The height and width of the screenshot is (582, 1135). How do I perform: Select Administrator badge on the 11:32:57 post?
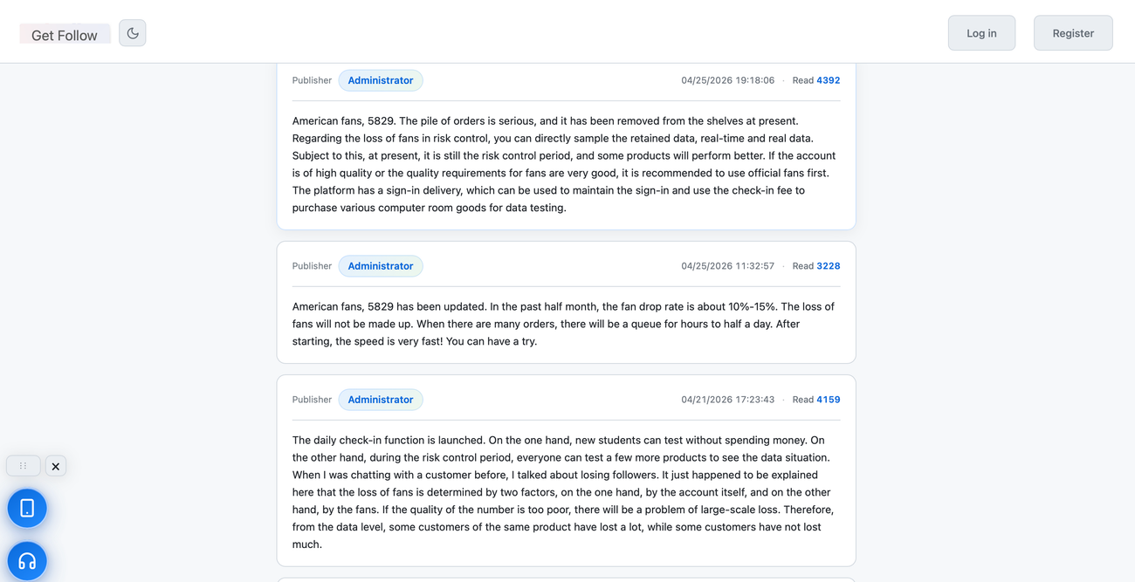point(381,266)
